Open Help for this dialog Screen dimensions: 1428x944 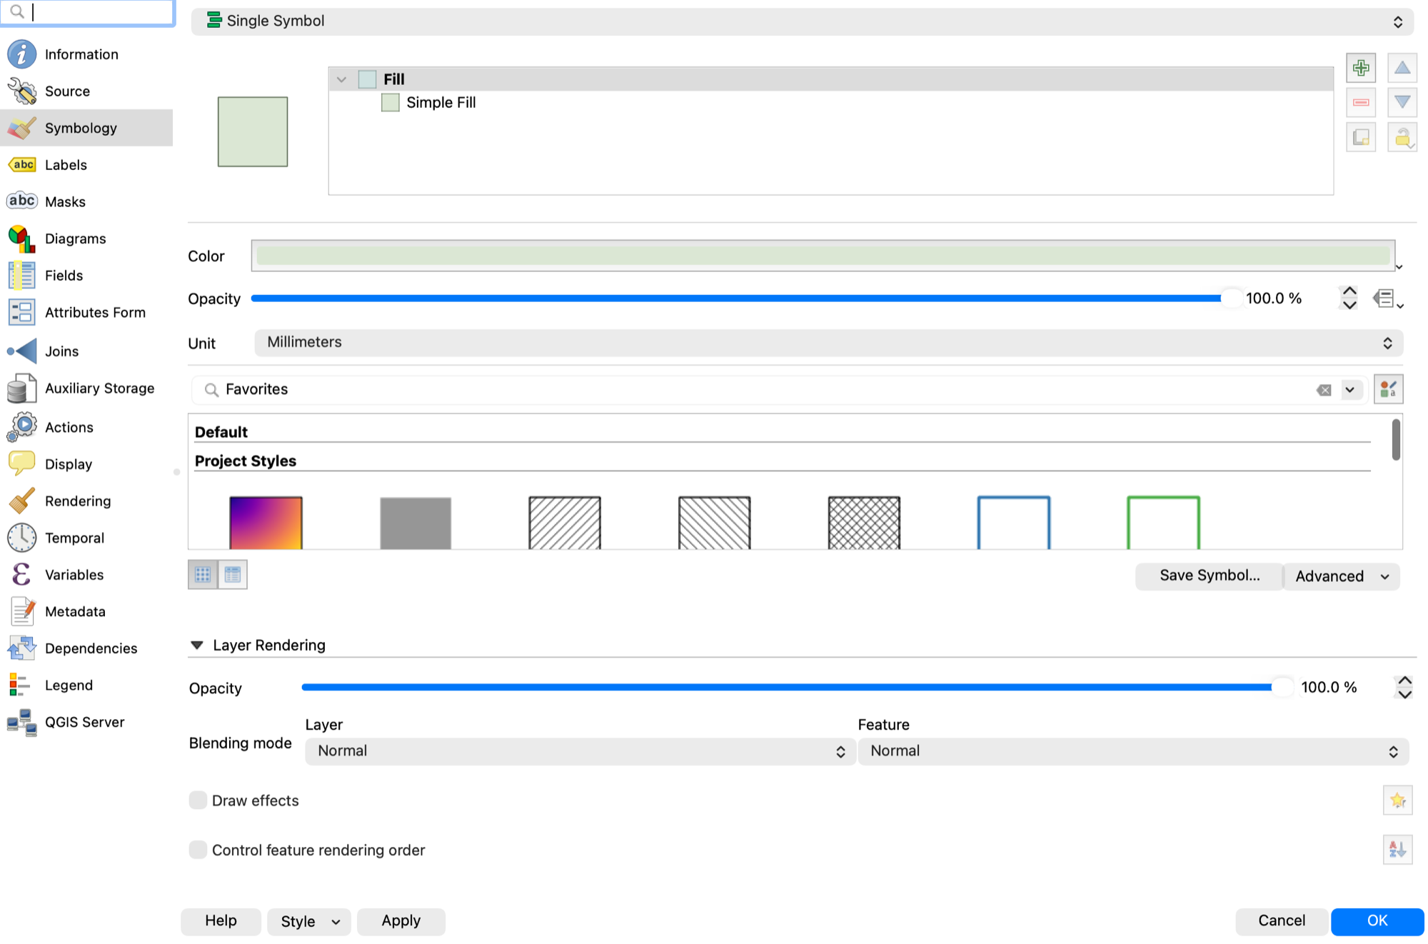tap(221, 921)
